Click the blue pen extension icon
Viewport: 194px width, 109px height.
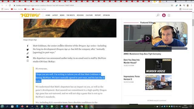pos(176,5)
